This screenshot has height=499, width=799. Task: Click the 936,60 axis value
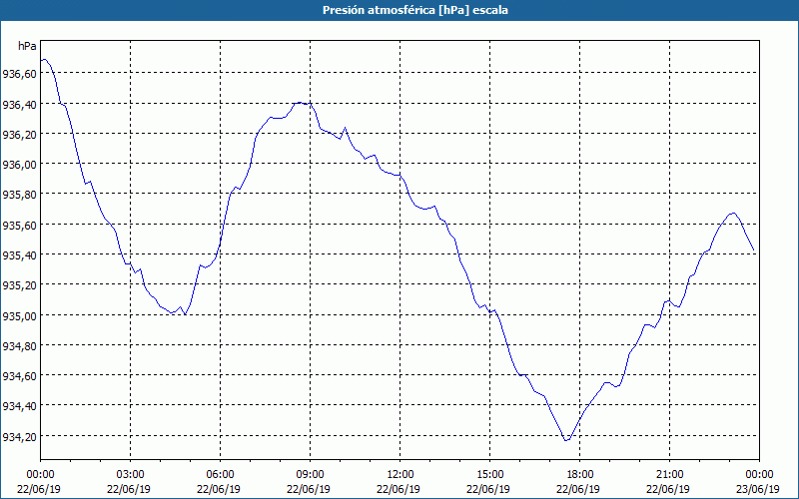pos(19,74)
